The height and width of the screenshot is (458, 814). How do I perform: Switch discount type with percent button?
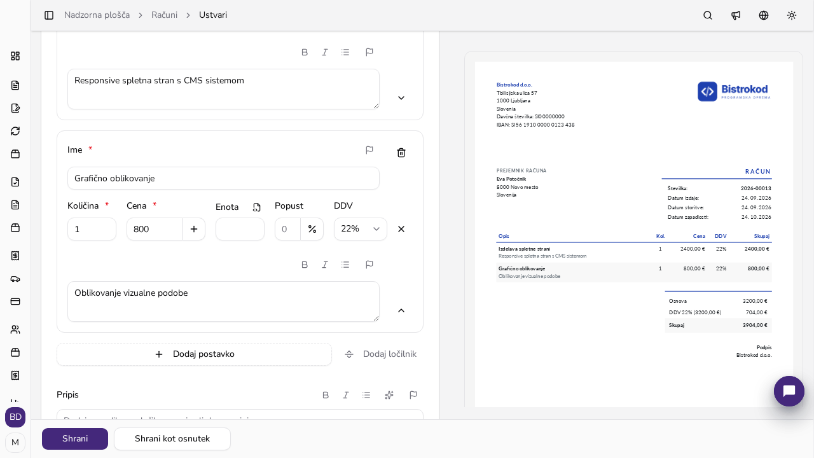(312, 229)
